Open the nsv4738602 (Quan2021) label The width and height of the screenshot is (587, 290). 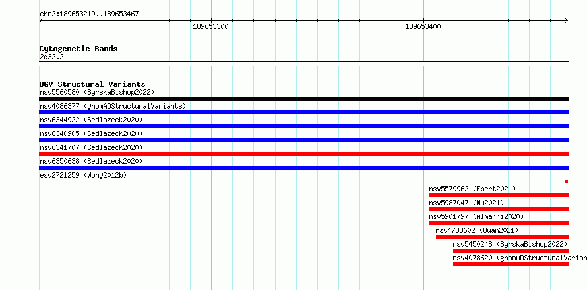pos(477,230)
